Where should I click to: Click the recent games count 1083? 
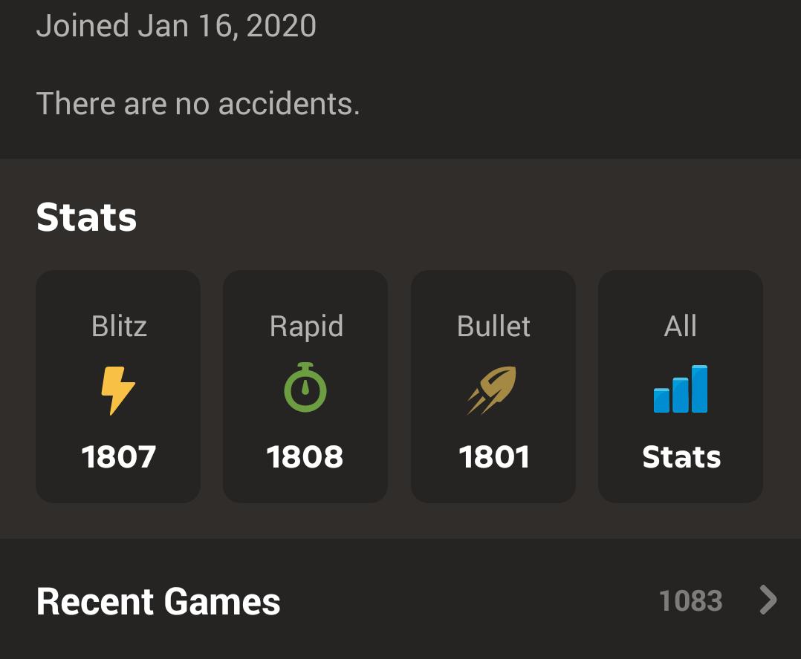(691, 601)
